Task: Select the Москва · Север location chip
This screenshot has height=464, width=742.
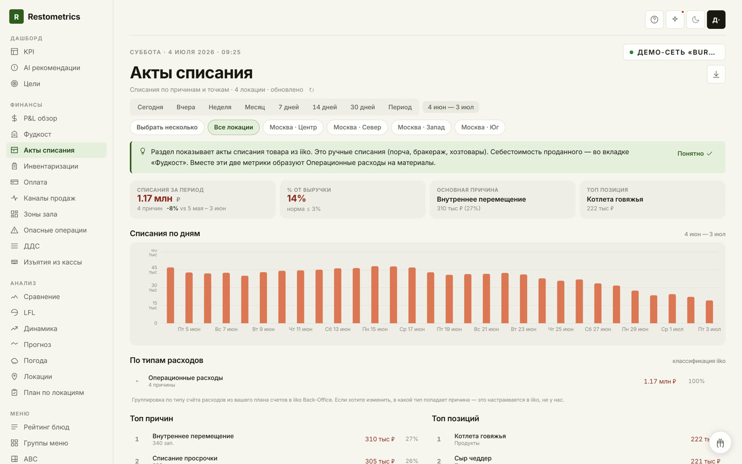Action: coord(357,127)
